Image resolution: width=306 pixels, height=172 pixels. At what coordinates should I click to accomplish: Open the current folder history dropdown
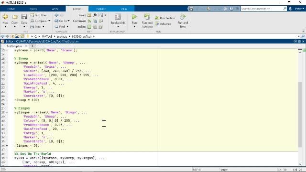click(298, 36)
